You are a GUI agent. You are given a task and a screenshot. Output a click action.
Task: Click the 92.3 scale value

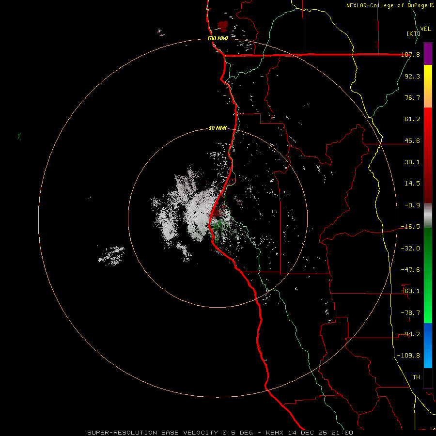pos(412,76)
